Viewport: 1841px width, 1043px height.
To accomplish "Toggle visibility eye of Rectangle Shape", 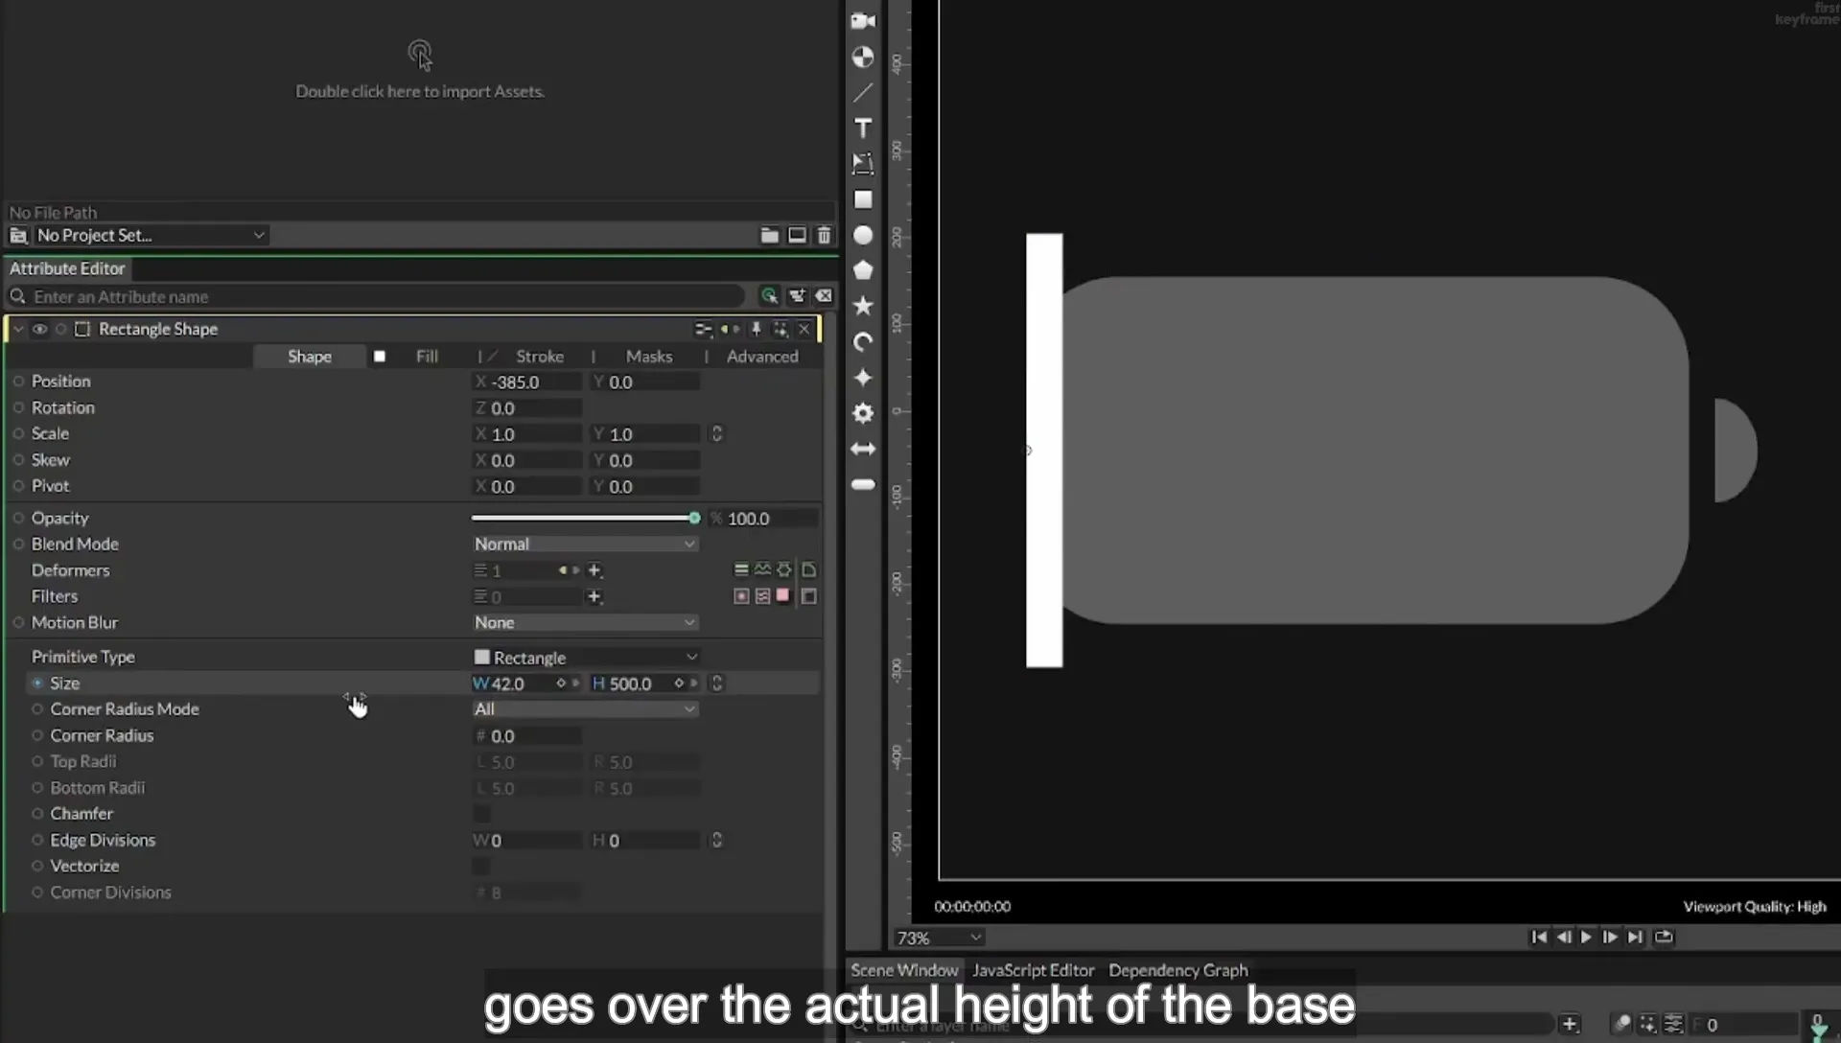I will point(39,329).
